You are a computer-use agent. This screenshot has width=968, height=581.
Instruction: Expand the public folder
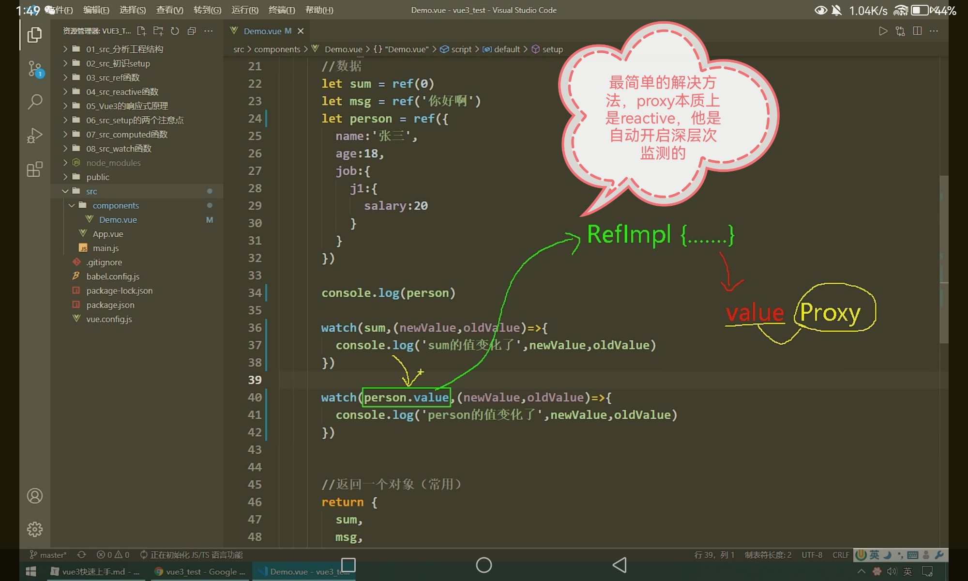tap(137, 177)
